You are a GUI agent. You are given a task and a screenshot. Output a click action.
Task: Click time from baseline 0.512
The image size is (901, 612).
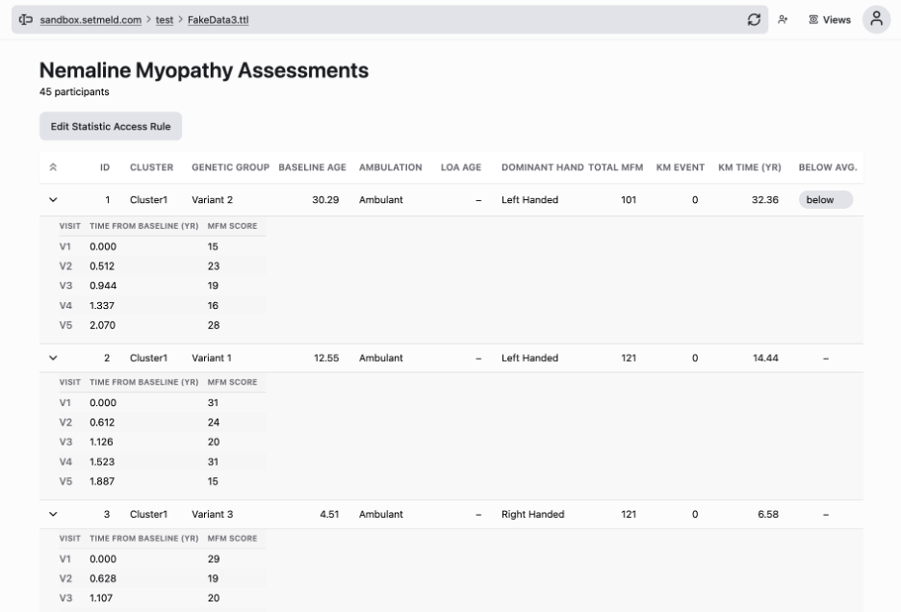pyautogui.click(x=102, y=266)
